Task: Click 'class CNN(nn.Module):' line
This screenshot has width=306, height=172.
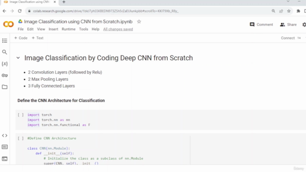Action: [x=49, y=149]
